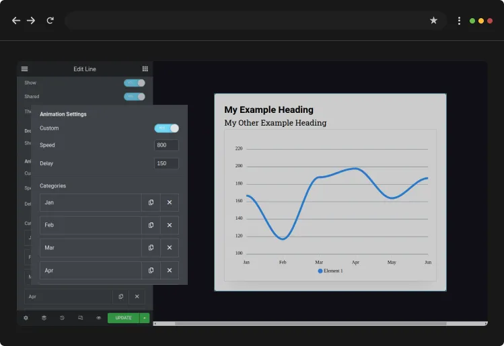This screenshot has width=504, height=346.
Task: Select the Apr category row in the popup
Action: (x=91, y=271)
